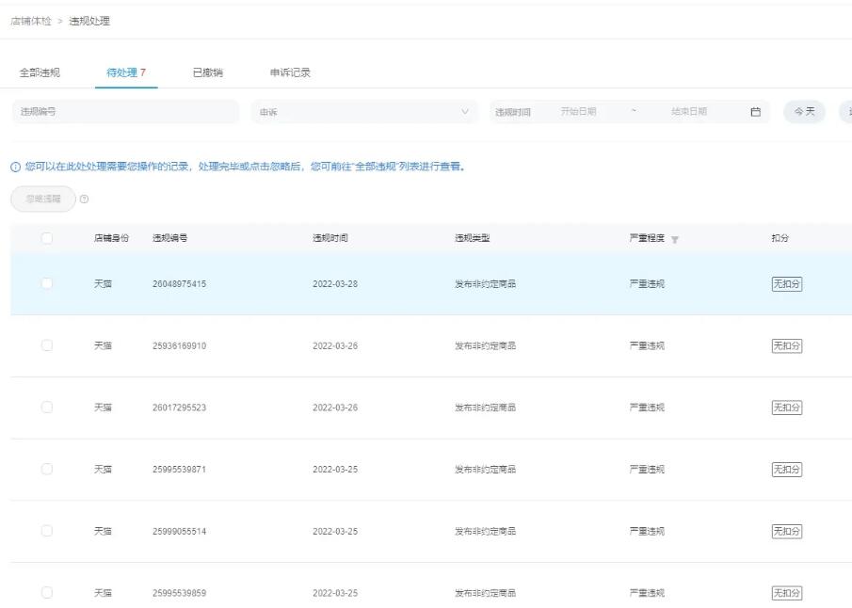Check the row for violation 25995539871
Screen dimensions: 852x608
pyautogui.click(x=47, y=469)
